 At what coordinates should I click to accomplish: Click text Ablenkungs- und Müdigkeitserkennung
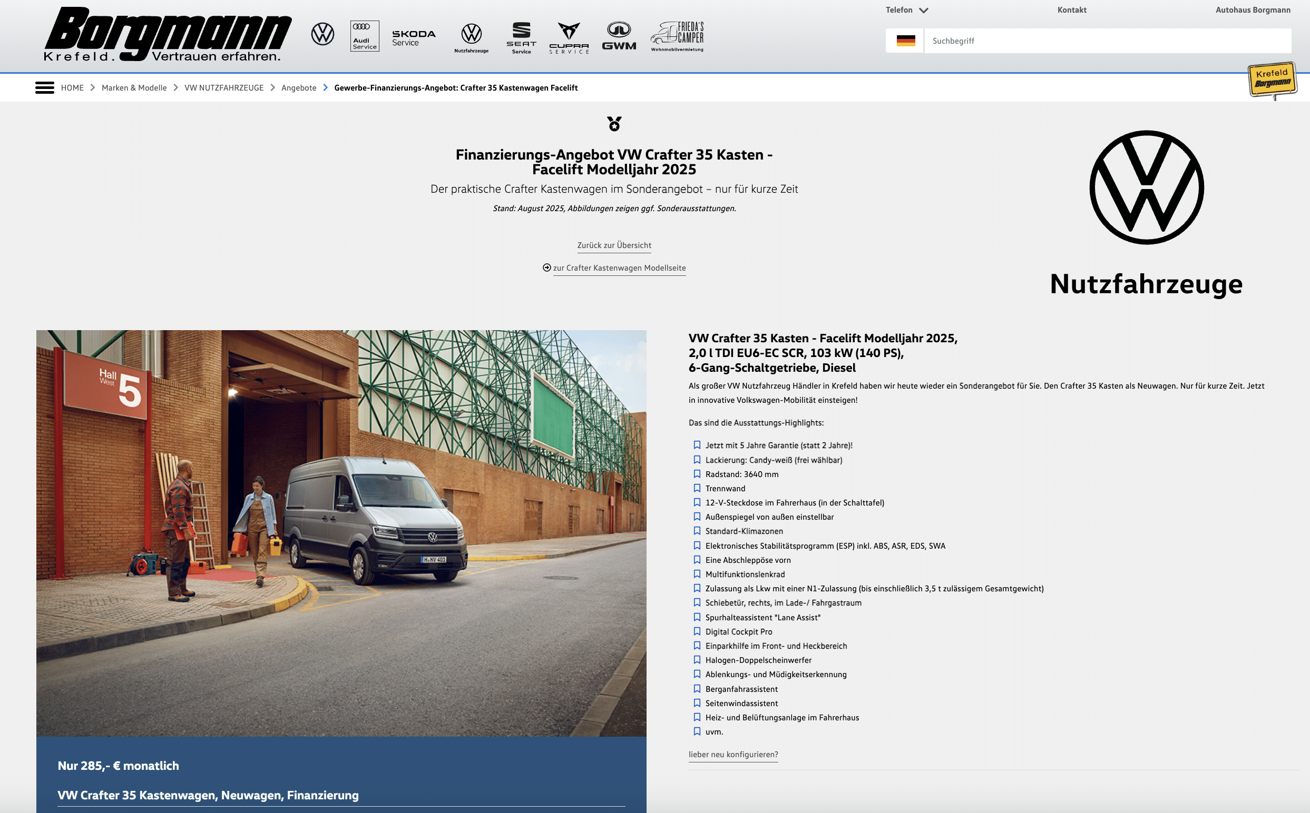coord(776,675)
